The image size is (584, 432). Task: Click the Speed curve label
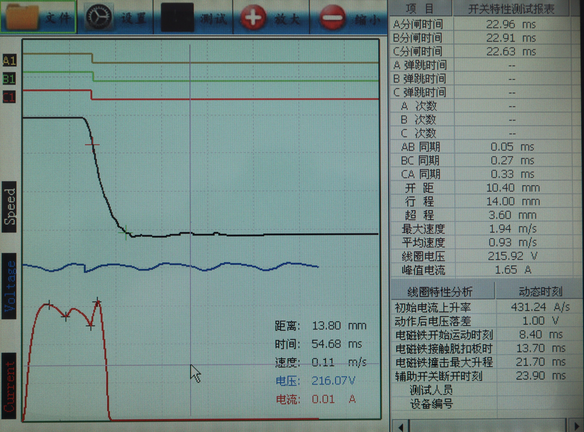(x=9, y=207)
